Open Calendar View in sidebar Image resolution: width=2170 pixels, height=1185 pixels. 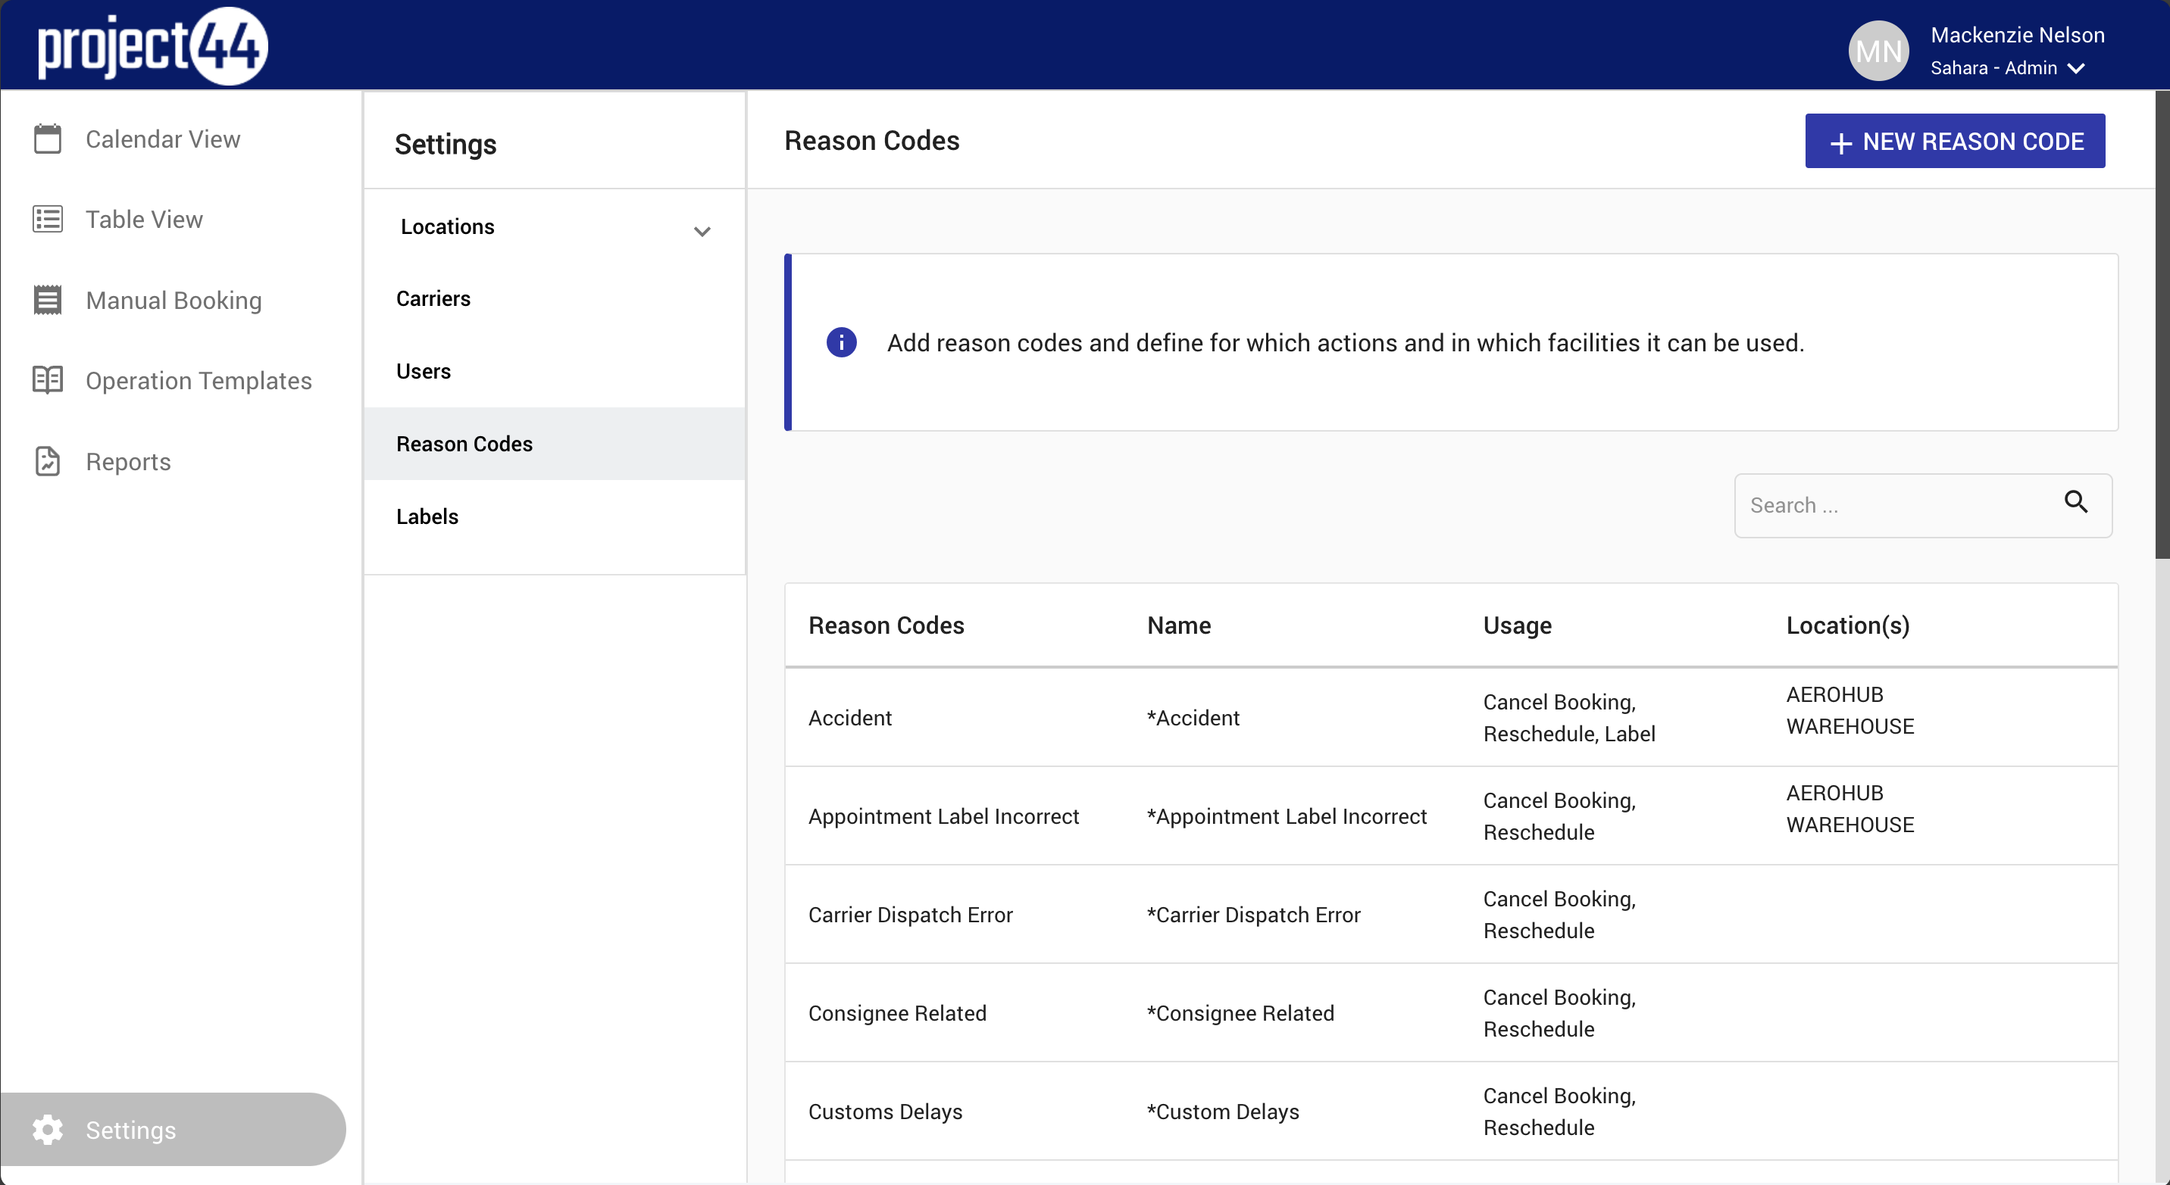(x=163, y=139)
